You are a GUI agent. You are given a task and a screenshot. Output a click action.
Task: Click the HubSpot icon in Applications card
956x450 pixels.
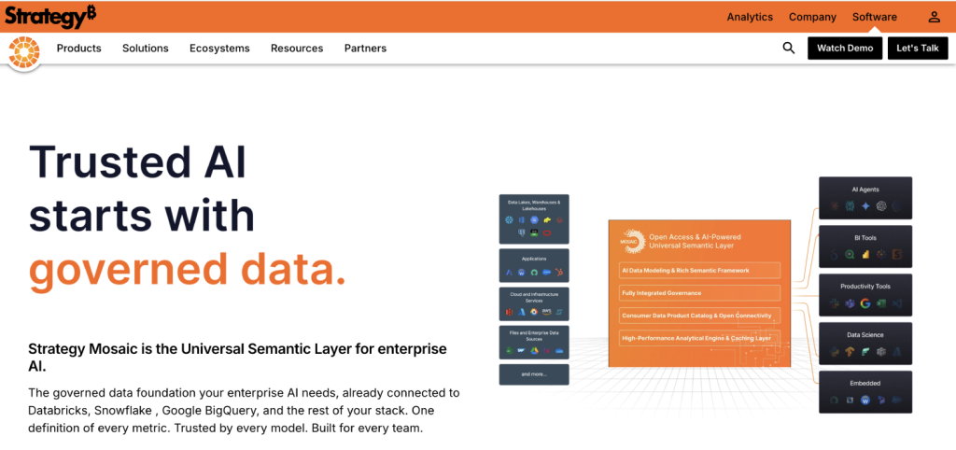pyautogui.click(x=558, y=272)
